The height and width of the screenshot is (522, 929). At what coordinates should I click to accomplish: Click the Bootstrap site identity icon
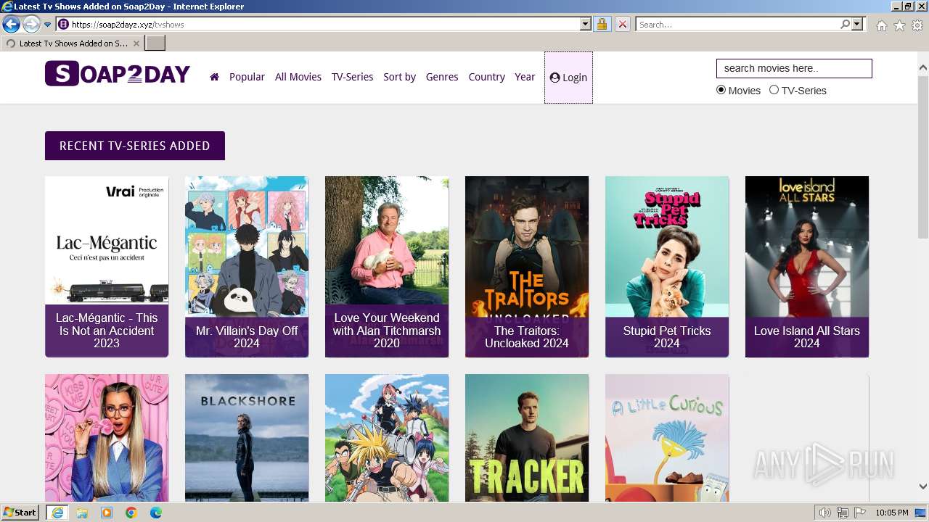point(63,25)
